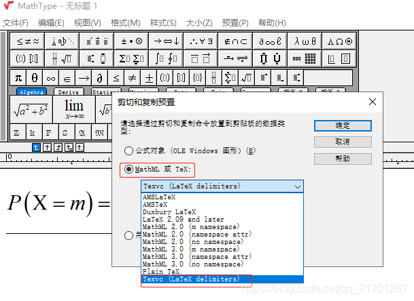
Task: Open fraction and radical templates palette
Action: (62, 58)
